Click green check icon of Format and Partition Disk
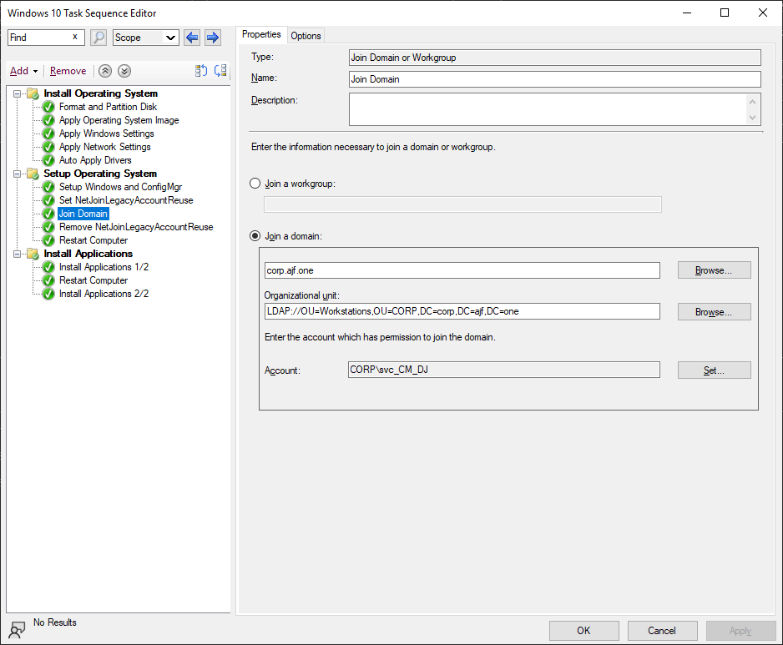 (48, 107)
